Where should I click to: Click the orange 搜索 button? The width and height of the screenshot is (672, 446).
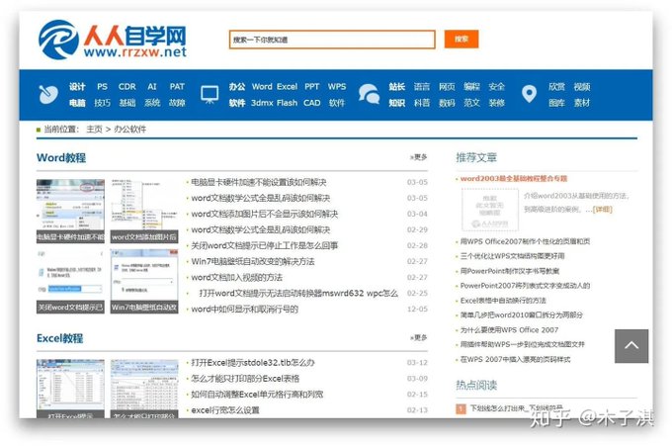[462, 39]
